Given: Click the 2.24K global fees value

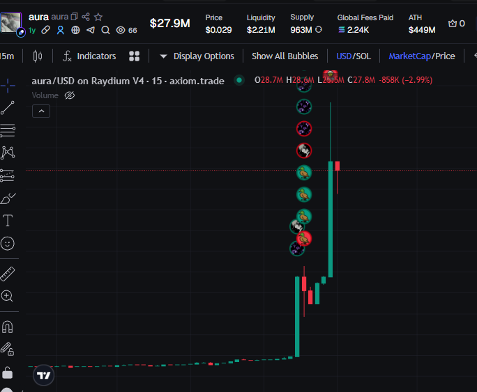Looking at the screenshot, I should pyautogui.click(x=358, y=30).
